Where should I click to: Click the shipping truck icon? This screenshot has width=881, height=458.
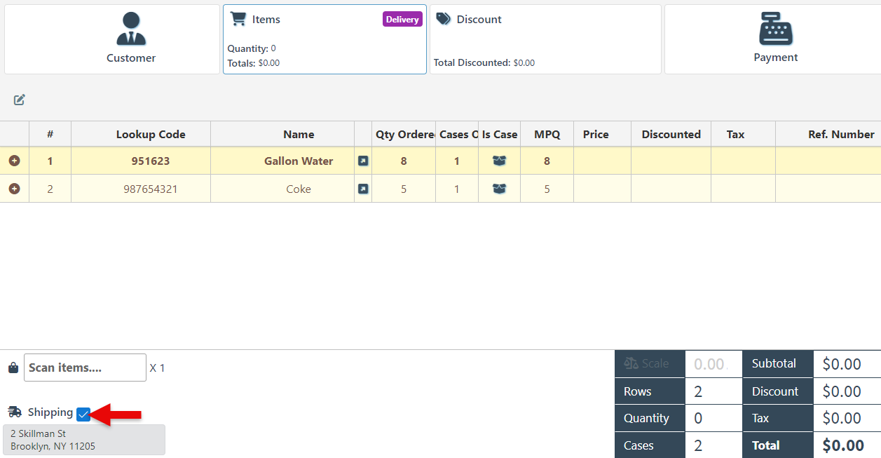tap(15, 412)
